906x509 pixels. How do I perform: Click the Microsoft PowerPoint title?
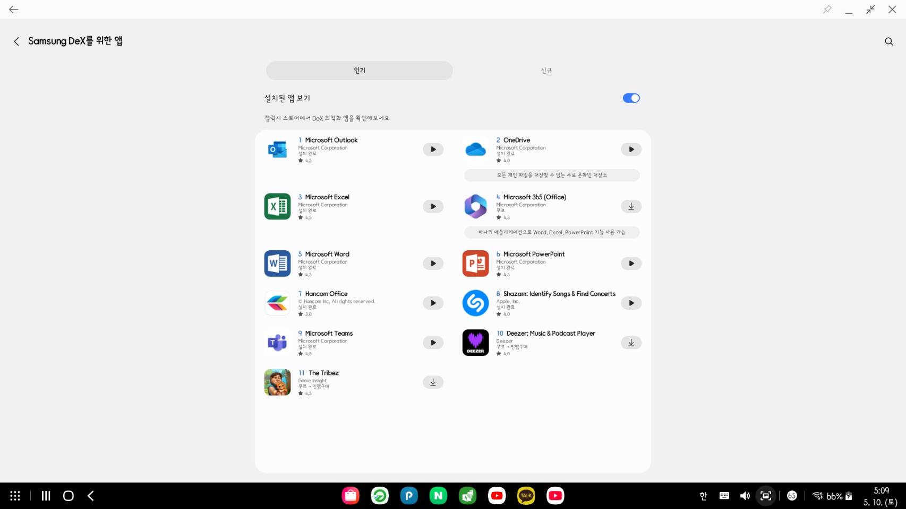click(x=534, y=254)
